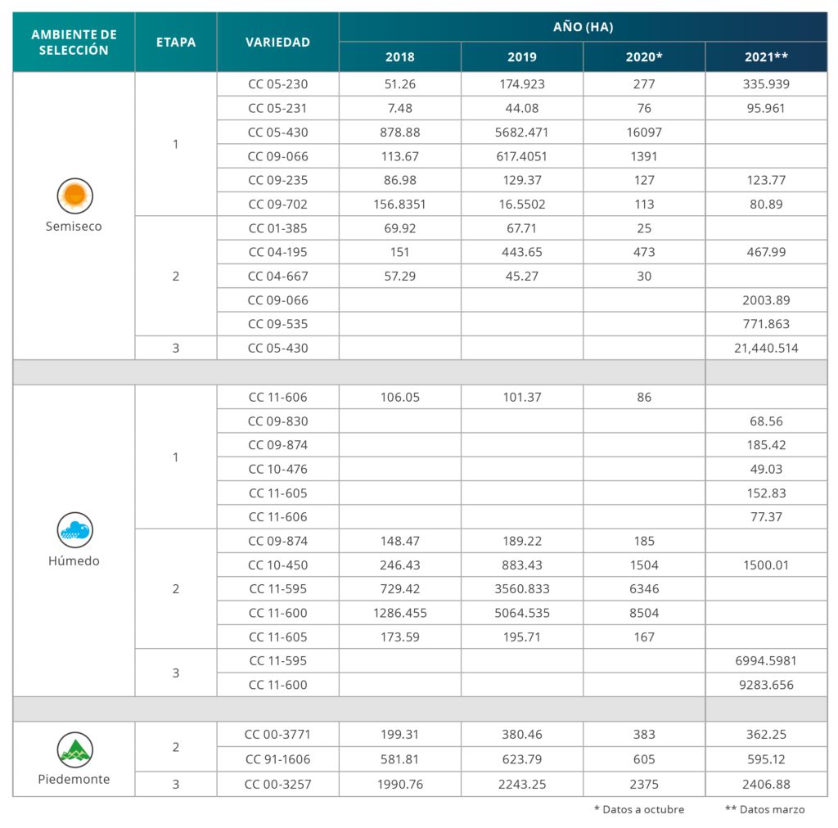Click the ETAPA column header
838x828 pixels.
point(176,43)
